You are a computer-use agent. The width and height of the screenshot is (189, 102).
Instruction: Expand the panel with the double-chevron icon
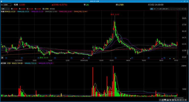pyautogui.click(x=2, y=58)
